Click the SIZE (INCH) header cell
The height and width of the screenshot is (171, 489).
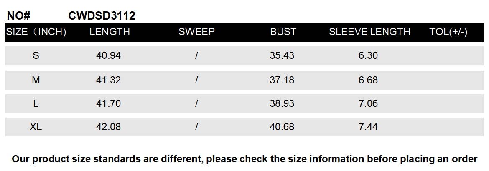point(36,32)
